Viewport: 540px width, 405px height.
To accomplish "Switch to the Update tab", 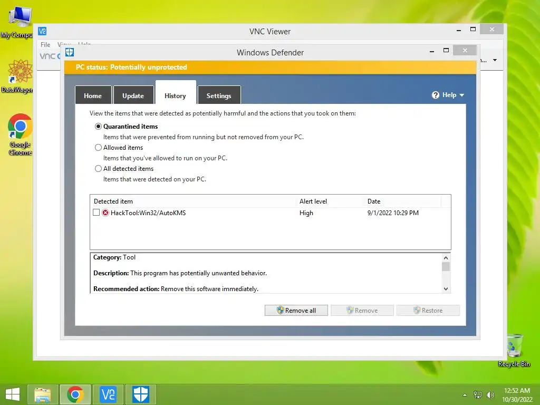I will 133,95.
